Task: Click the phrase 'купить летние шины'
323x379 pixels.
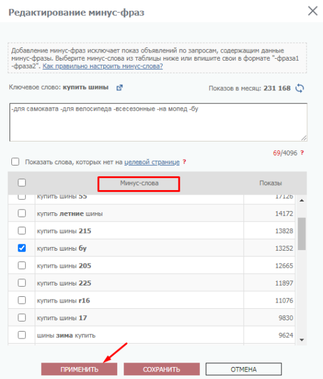Action: (70, 214)
